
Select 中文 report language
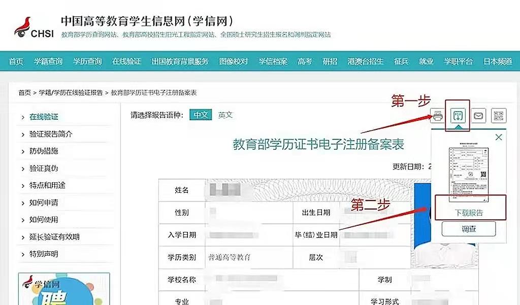point(201,115)
